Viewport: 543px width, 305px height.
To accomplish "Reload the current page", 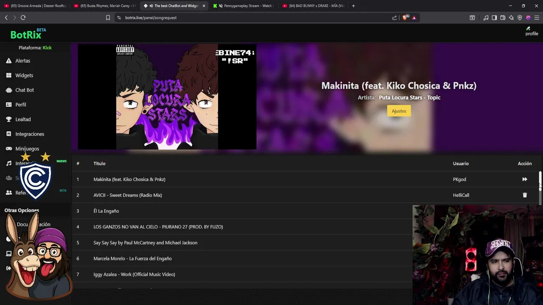I will click(x=23, y=17).
